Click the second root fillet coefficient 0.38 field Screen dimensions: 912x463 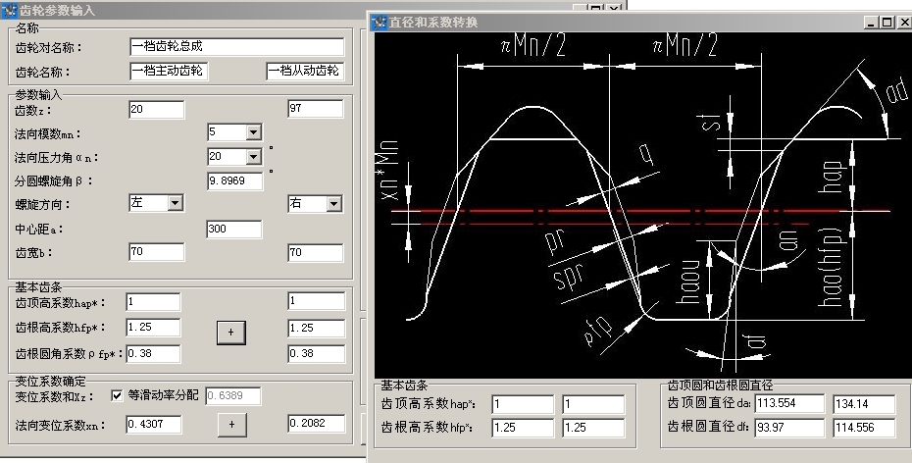317,354
